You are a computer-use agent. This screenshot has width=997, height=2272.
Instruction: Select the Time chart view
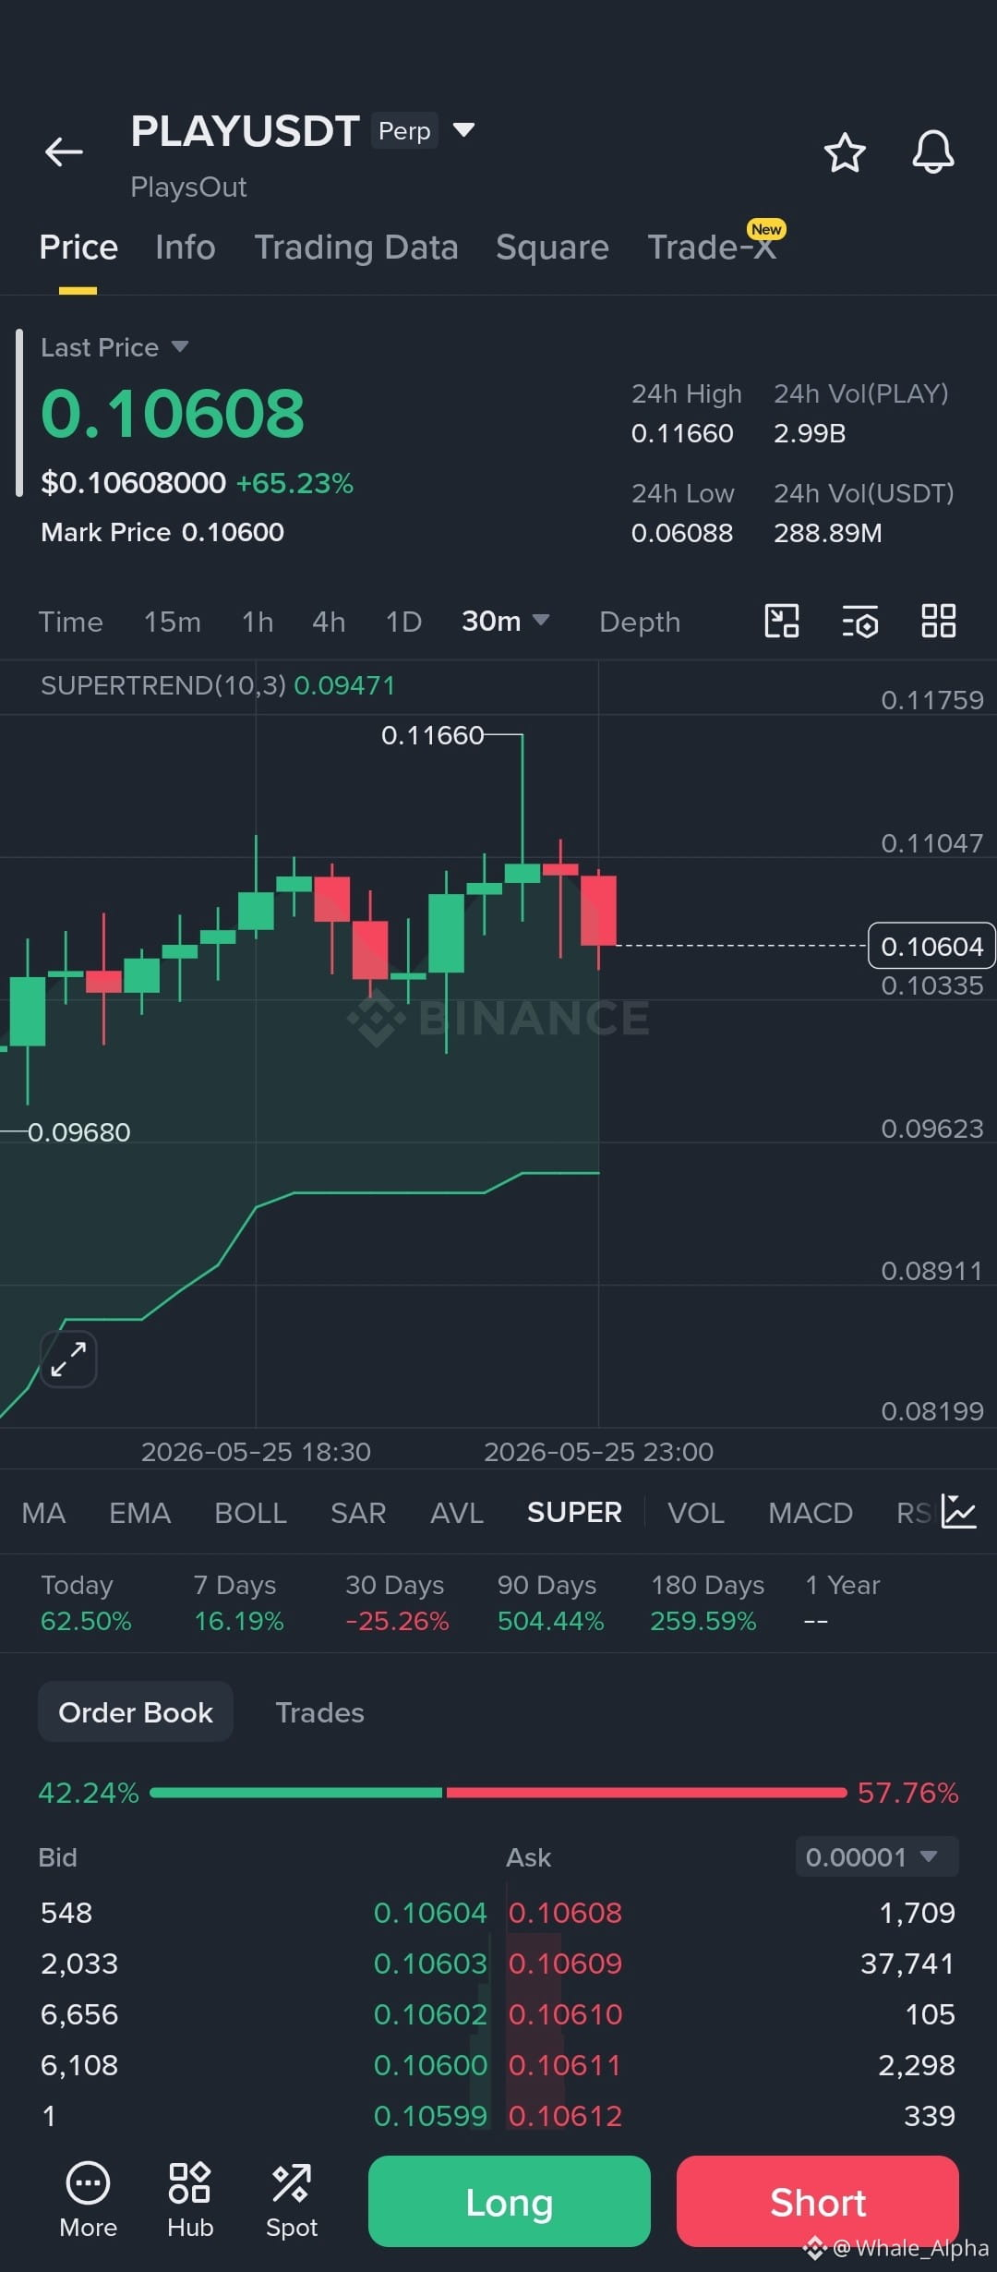coord(70,622)
